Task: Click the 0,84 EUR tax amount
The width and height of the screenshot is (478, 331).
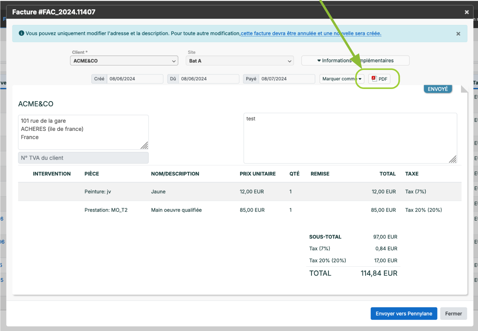Action: [x=386, y=249]
